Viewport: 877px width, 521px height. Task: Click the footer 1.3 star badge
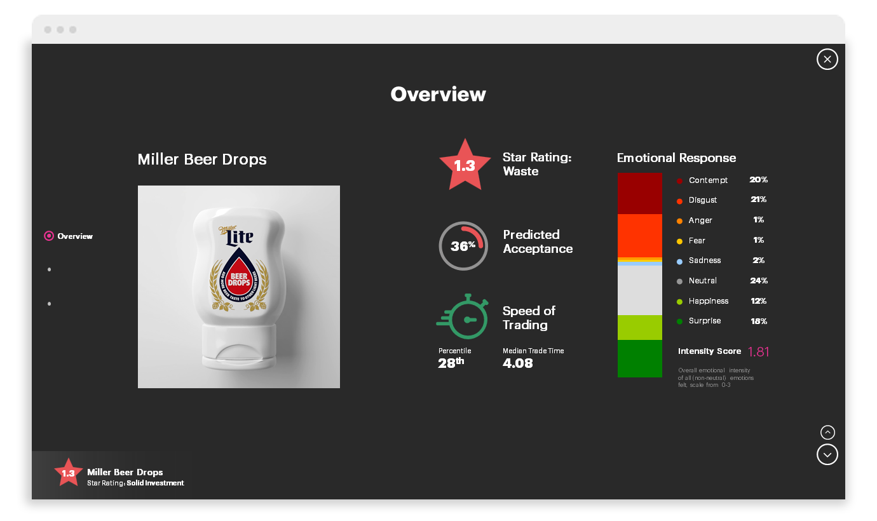click(68, 473)
